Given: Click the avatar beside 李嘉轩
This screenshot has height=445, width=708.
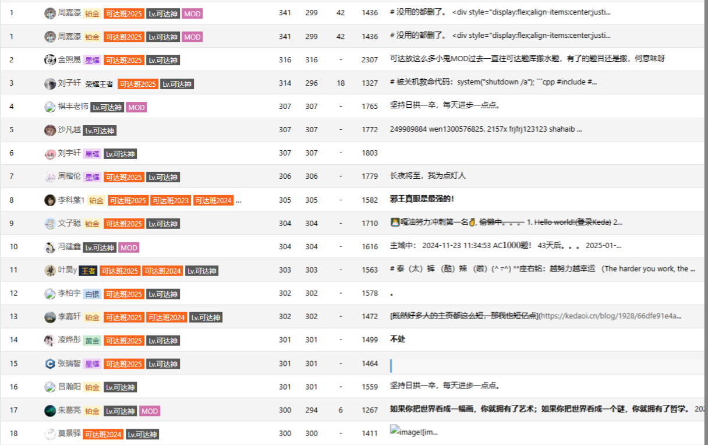Looking at the screenshot, I should [x=50, y=317].
